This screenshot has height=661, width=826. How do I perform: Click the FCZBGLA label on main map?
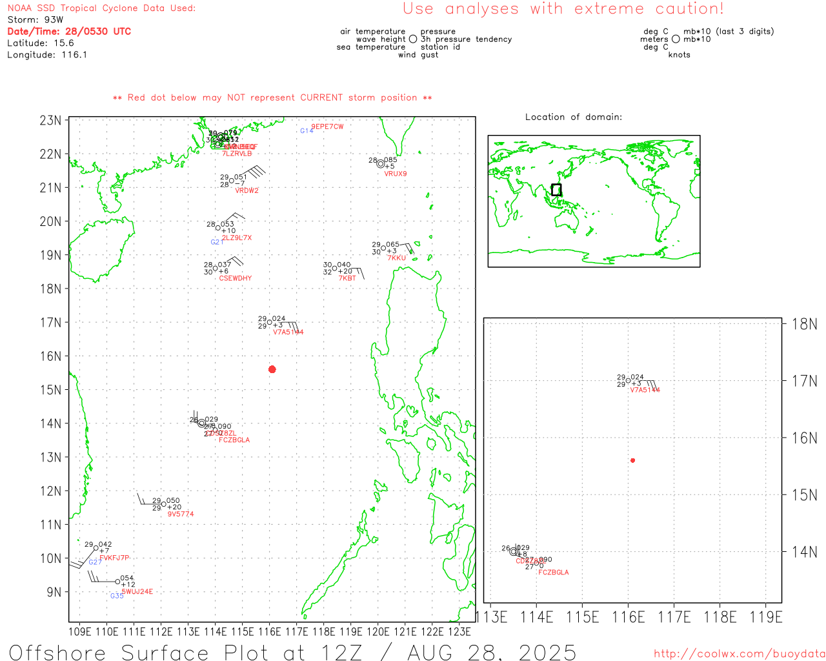[x=234, y=440]
